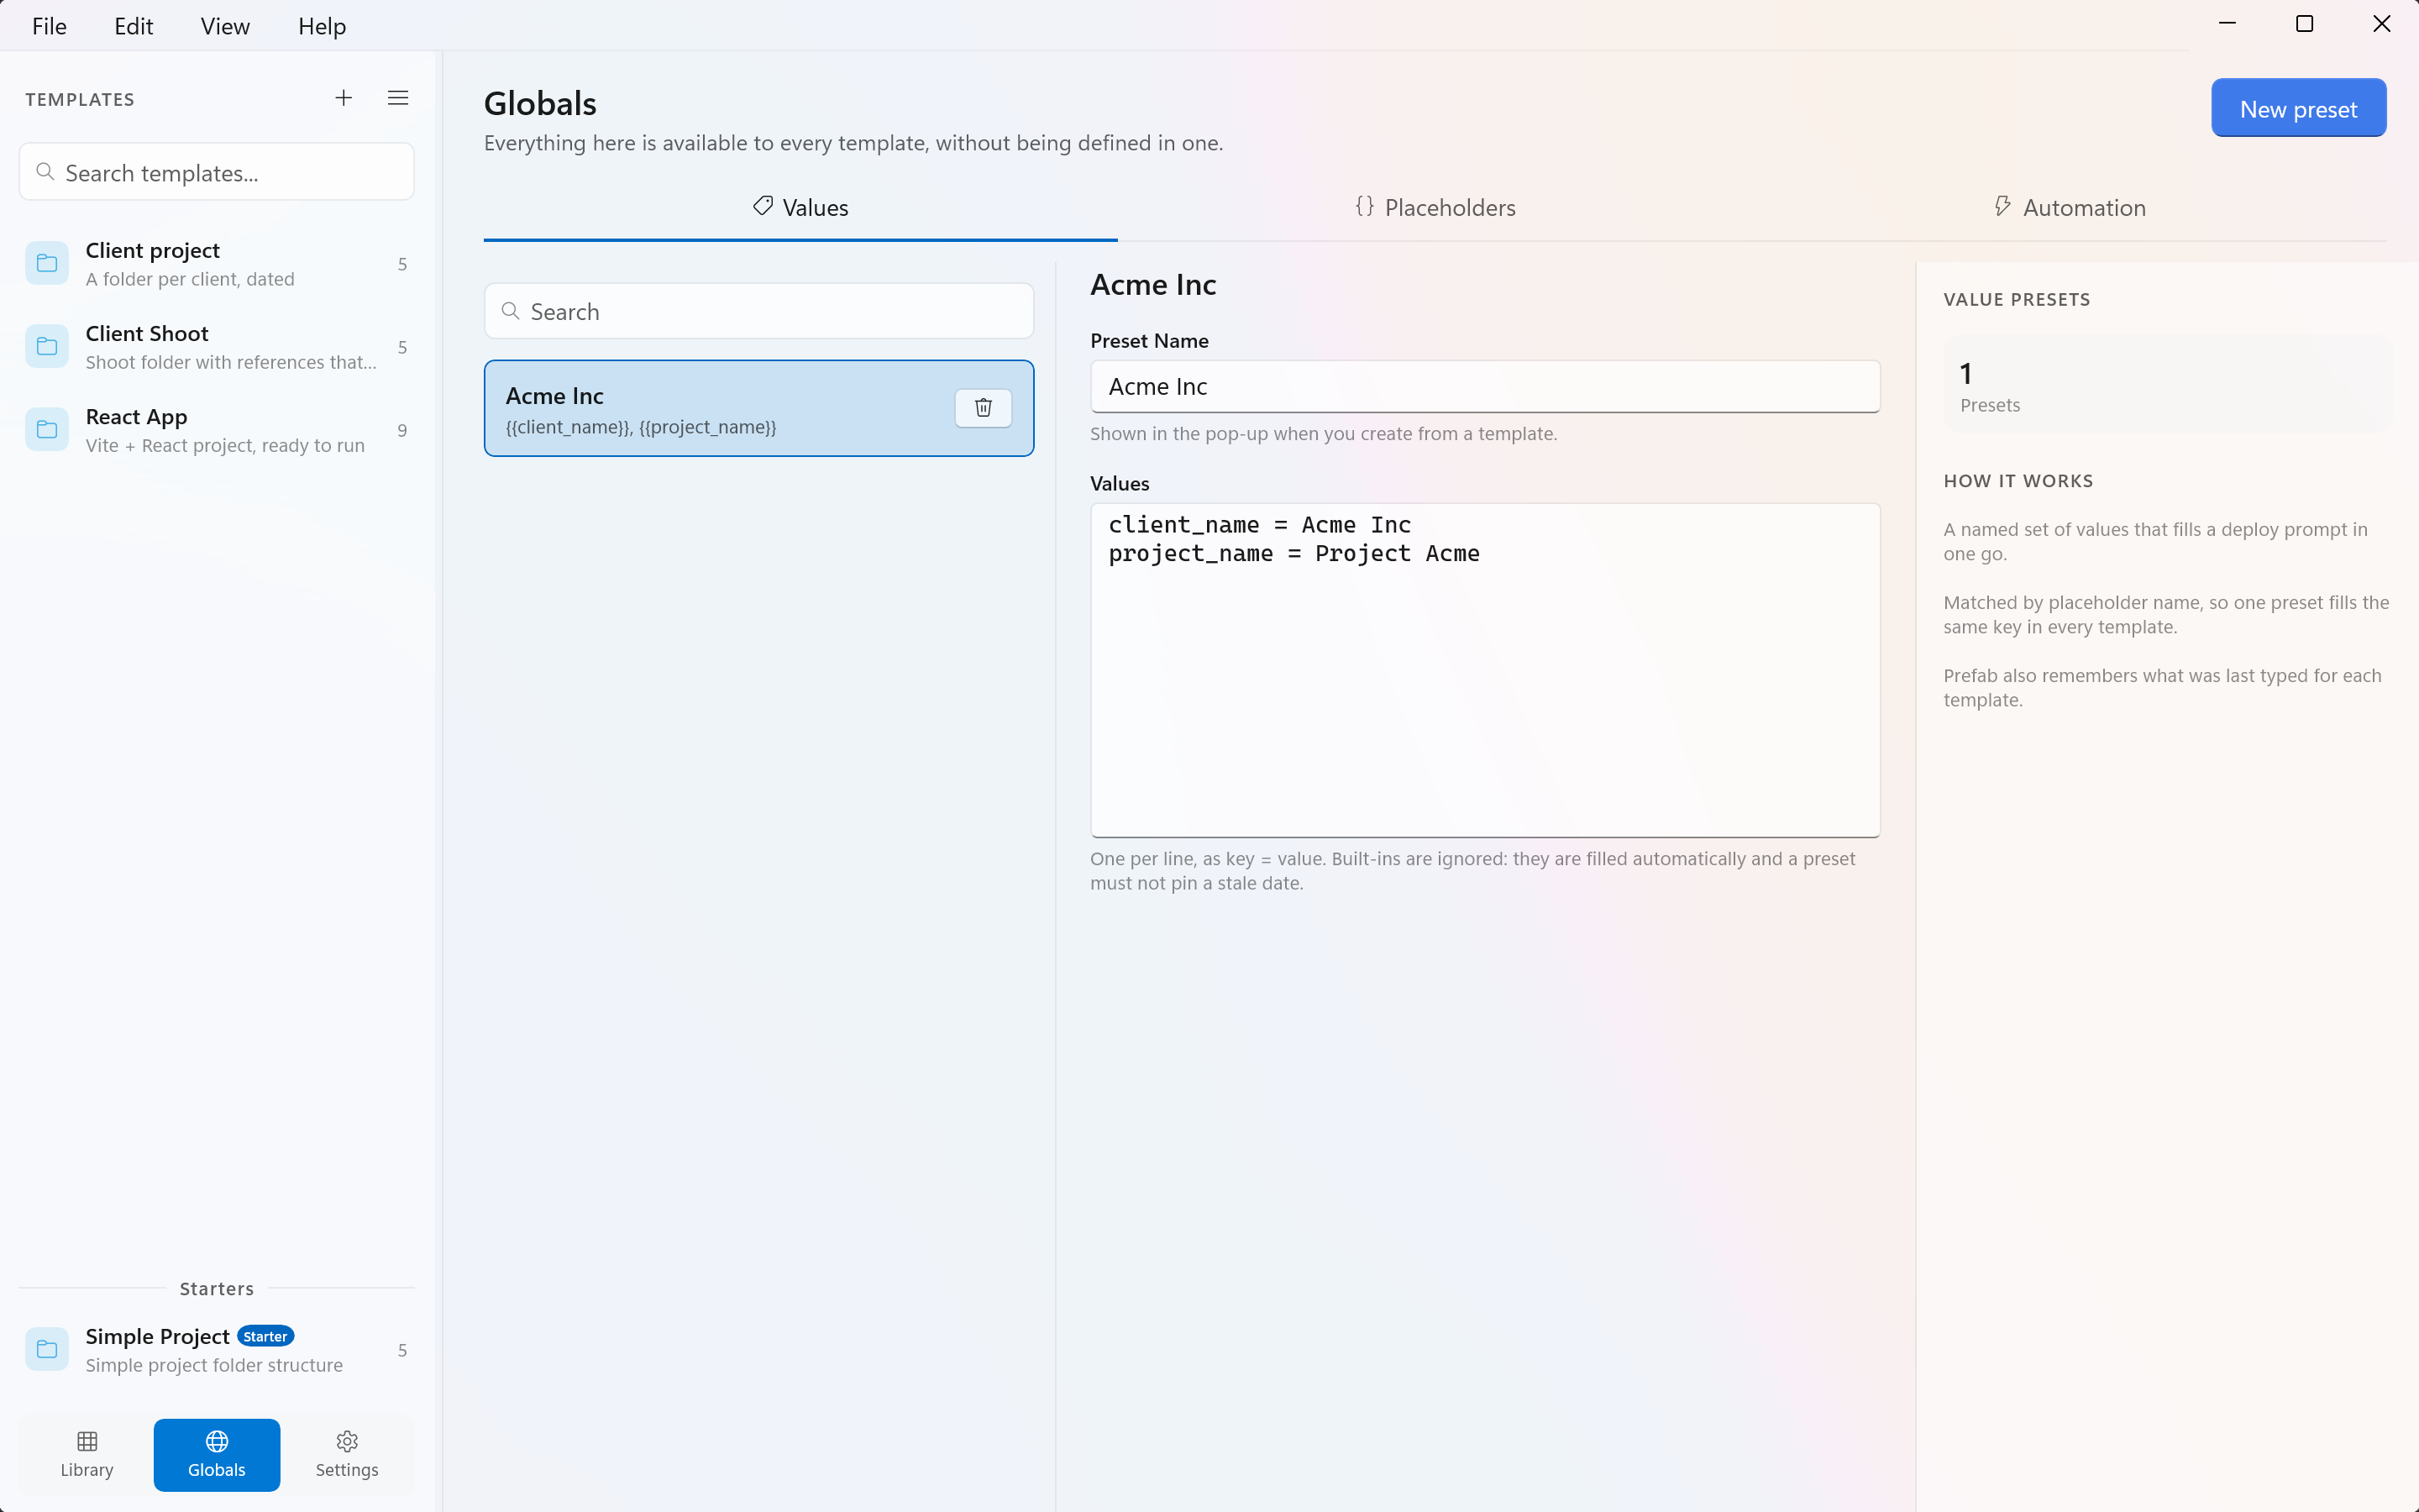Click the Client project folder icon
This screenshot has width=2419, height=1512.
coord(47,263)
